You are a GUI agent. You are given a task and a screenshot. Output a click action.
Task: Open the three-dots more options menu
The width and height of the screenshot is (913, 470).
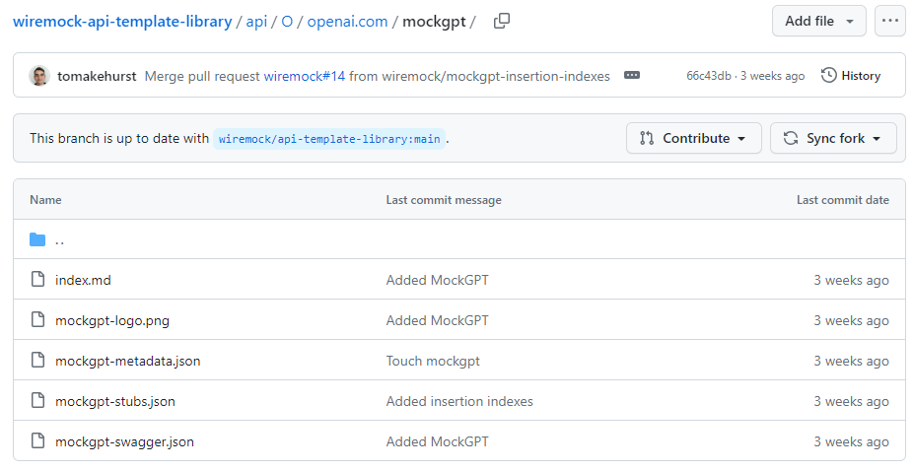(889, 21)
